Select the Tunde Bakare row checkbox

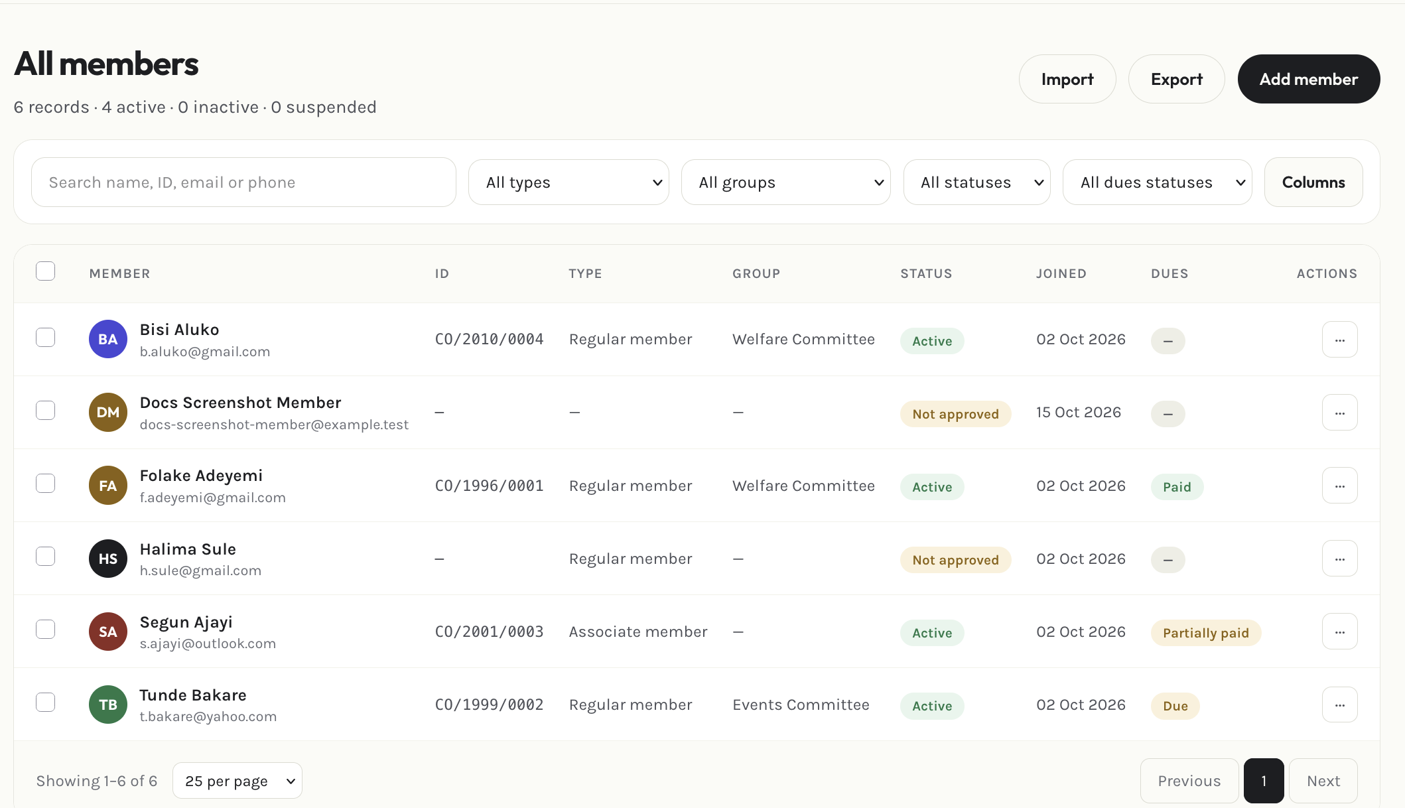point(45,703)
